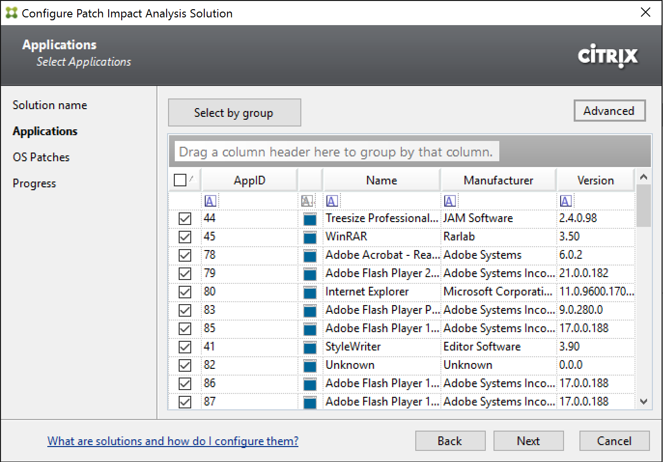This screenshot has height=462, width=663.
Task: Open the Select by group options
Action: (x=234, y=113)
